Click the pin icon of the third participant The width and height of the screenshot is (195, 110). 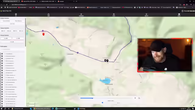pos(2,58)
